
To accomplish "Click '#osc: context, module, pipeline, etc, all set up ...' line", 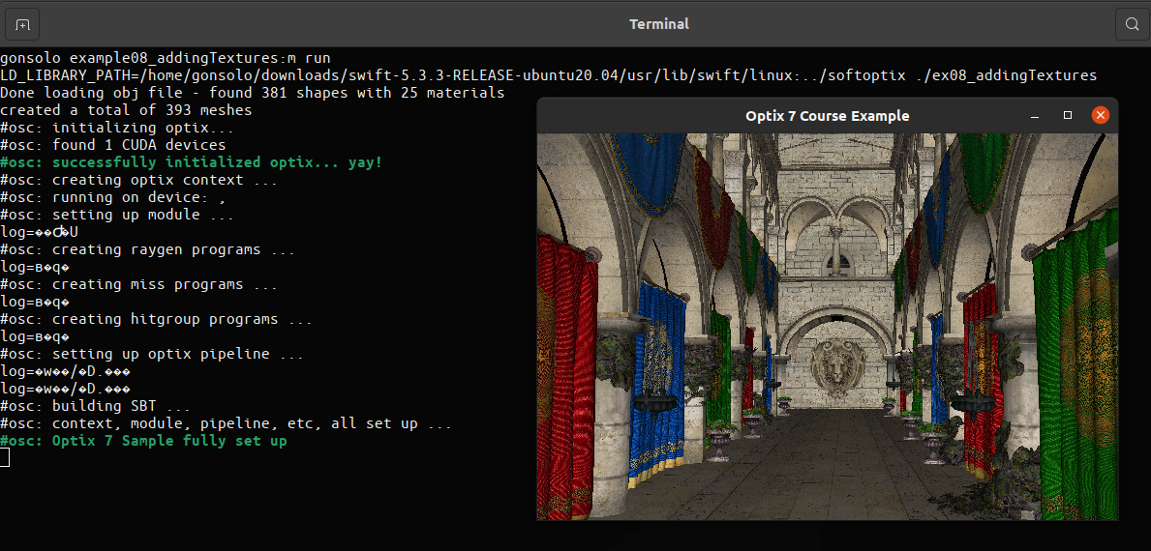I will 226,423.
